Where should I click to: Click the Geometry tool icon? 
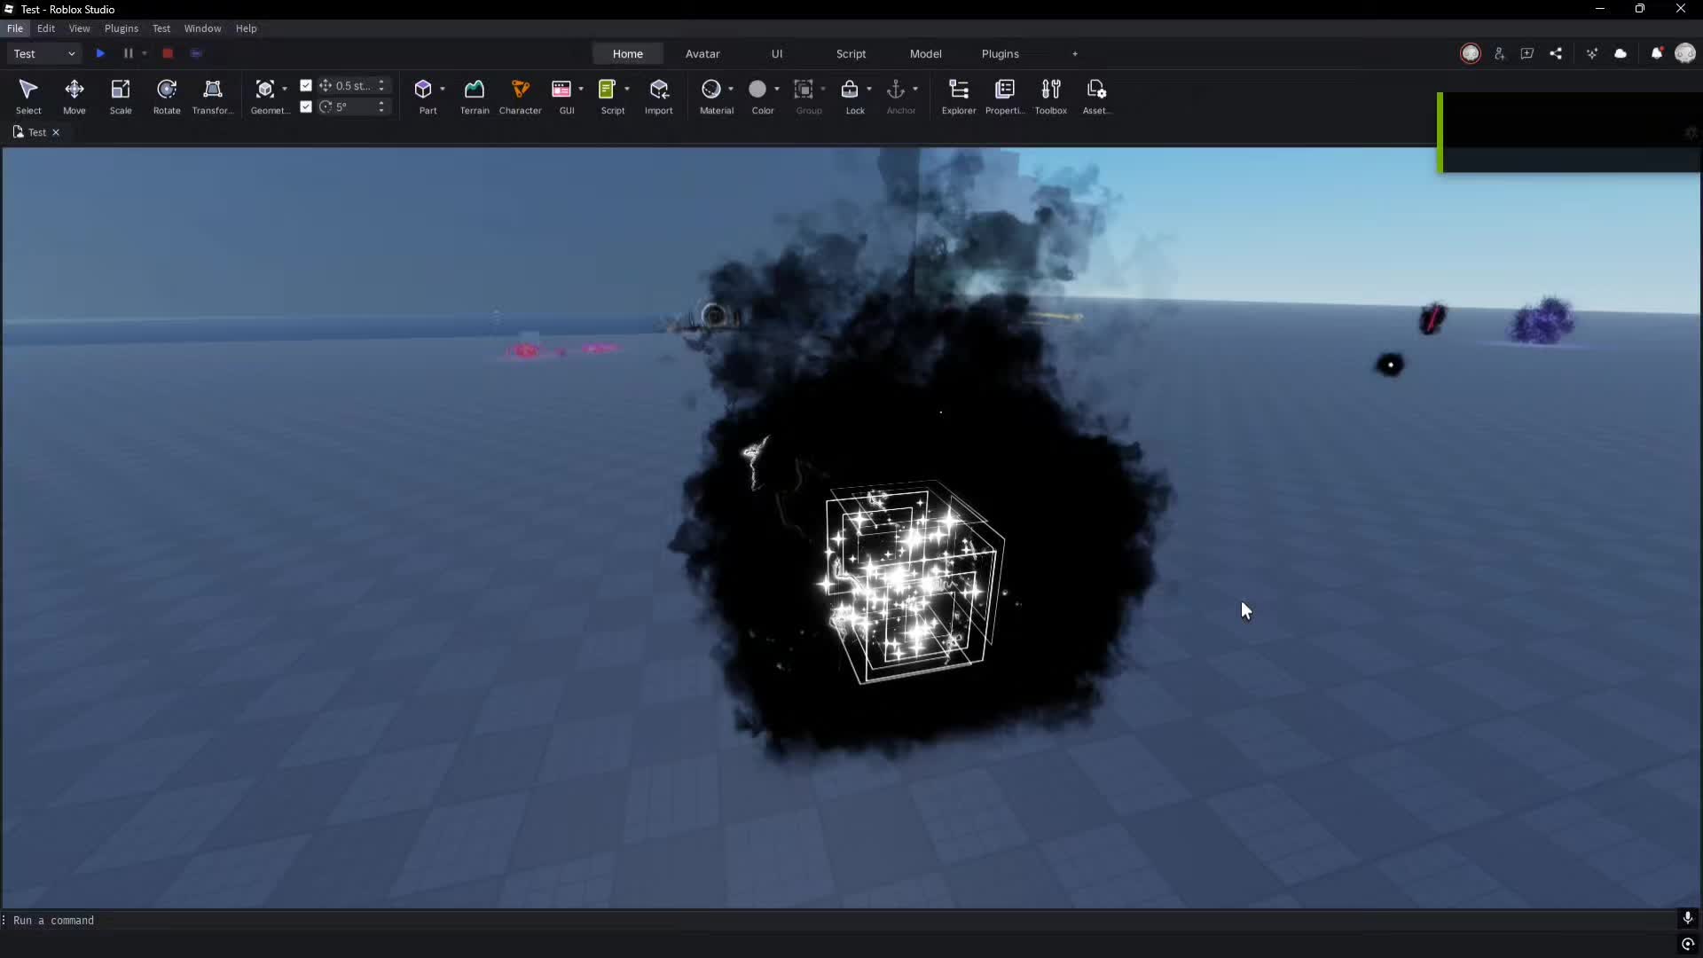click(x=264, y=90)
